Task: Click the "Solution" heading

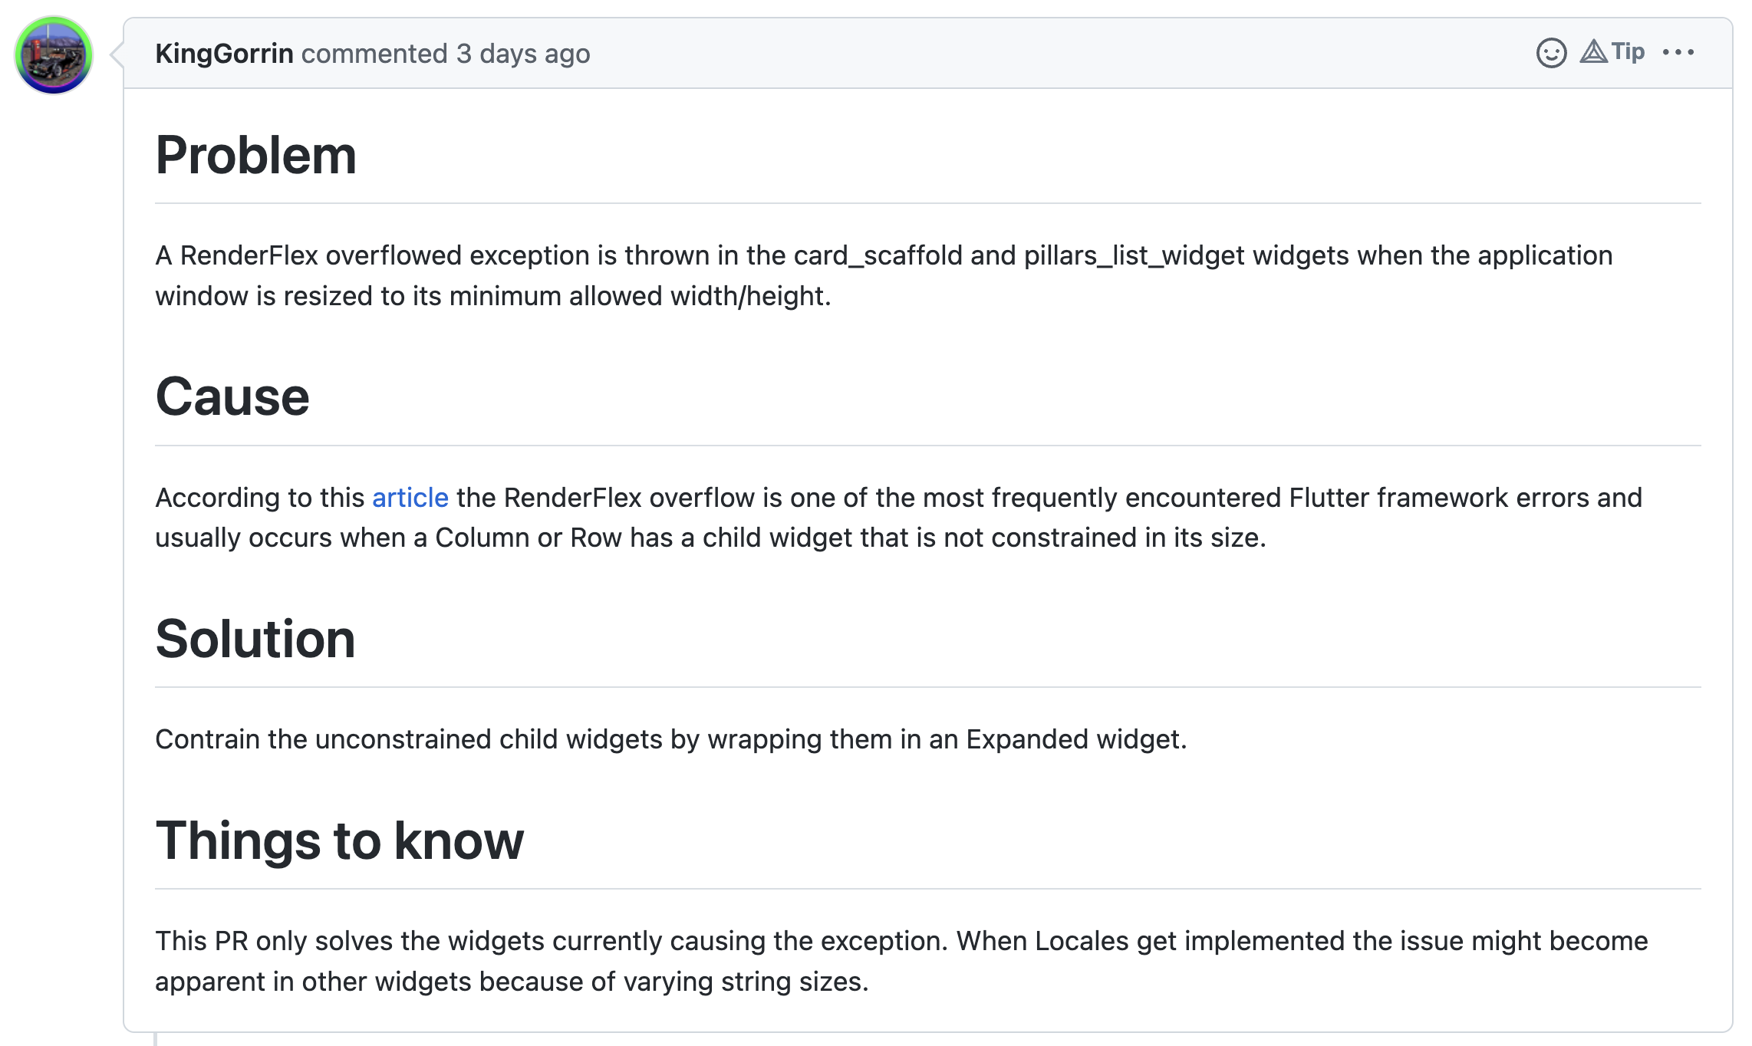Action: pyautogui.click(x=255, y=638)
